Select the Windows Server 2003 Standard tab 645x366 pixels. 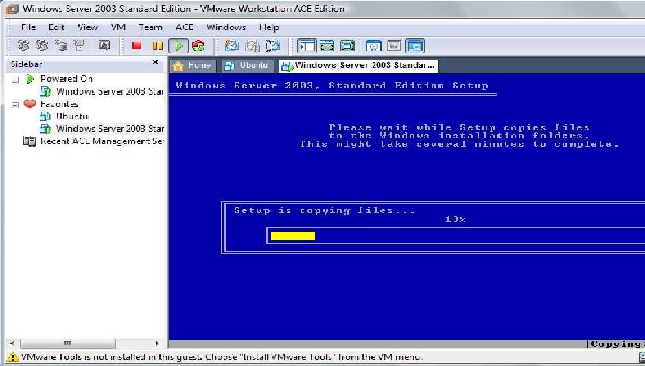click(x=359, y=65)
